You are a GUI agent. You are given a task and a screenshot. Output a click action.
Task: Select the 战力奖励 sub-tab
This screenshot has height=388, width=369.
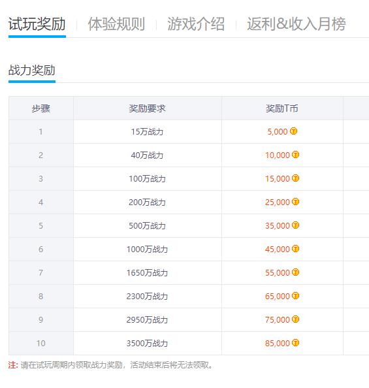(32, 71)
